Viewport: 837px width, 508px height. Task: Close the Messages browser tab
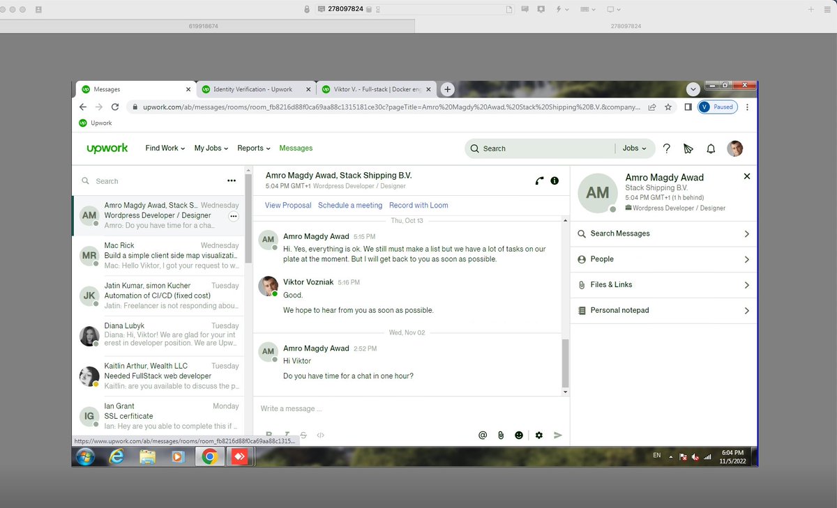pos(188,89)
